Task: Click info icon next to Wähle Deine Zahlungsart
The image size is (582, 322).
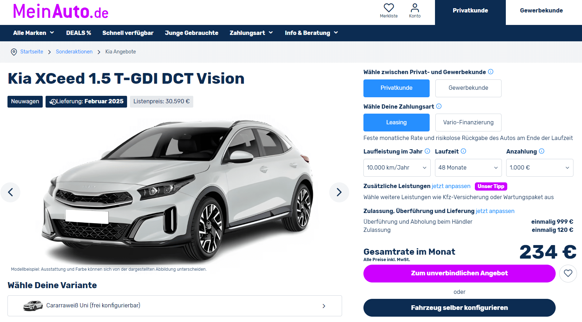Action: coord(439,106)
